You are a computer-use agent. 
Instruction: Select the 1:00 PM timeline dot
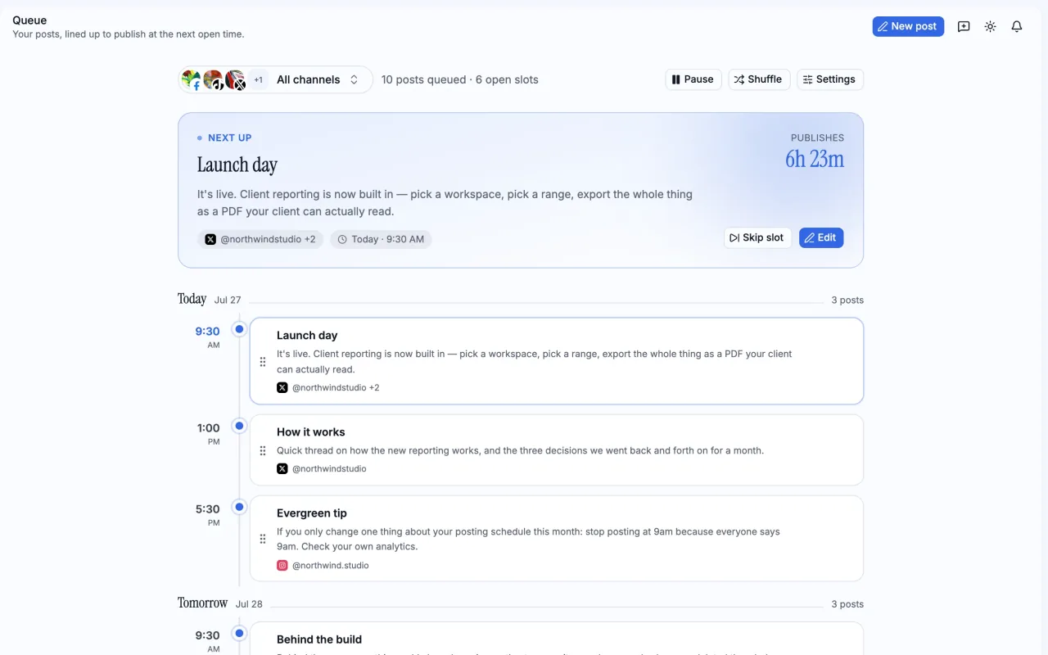click(239, 426)
